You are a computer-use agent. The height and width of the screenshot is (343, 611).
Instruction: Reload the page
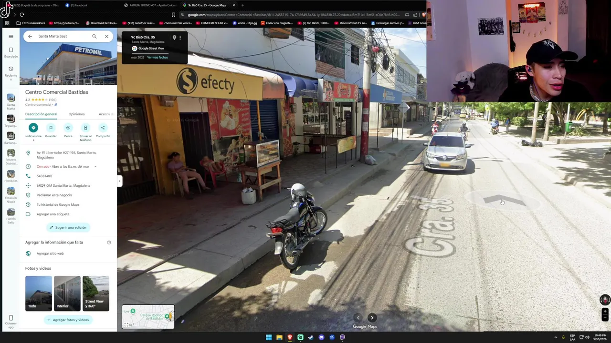(x=21, y=15)
